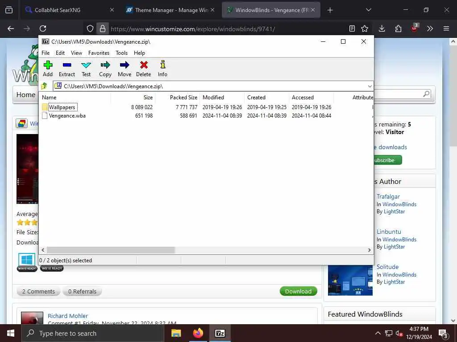The image size is (457, 342).
Task: Open the Richard Mohler commenter link
Action: click(68, 316)
